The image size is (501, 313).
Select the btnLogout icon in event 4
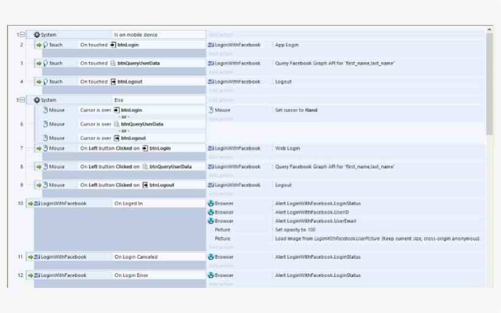[x=113, y=82]
